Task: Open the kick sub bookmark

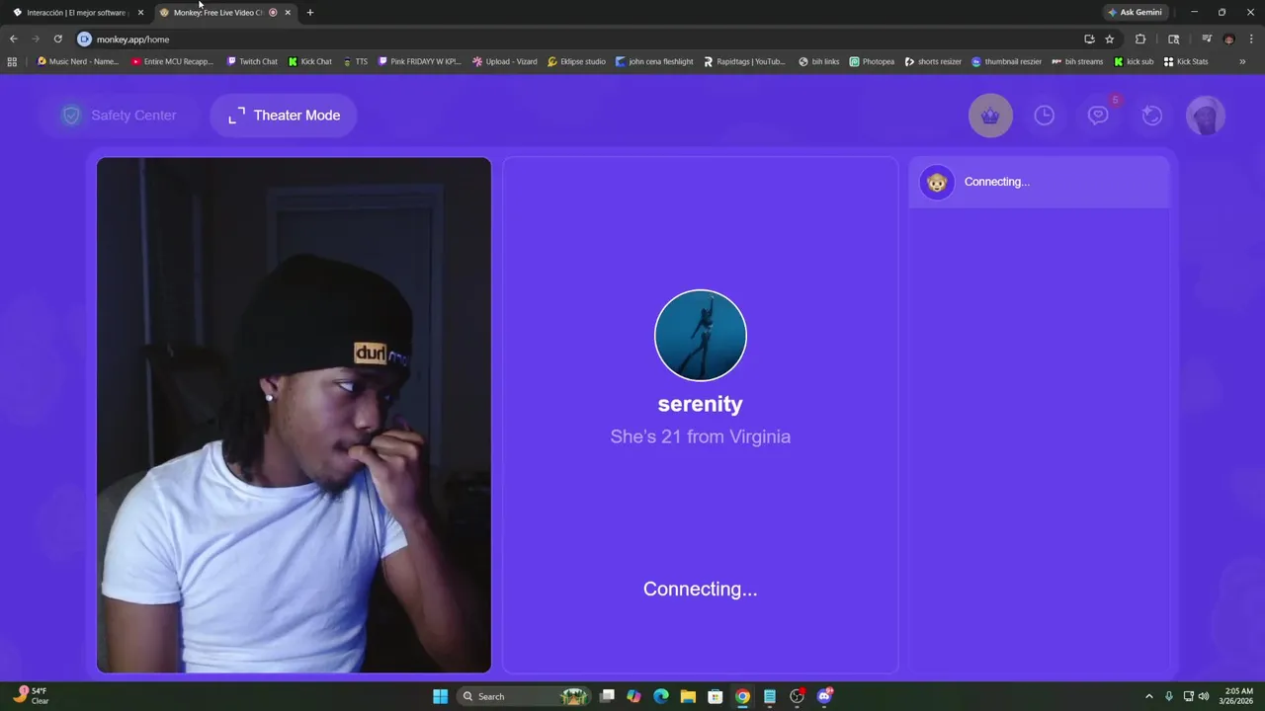Action: (x=1134, y=61)
